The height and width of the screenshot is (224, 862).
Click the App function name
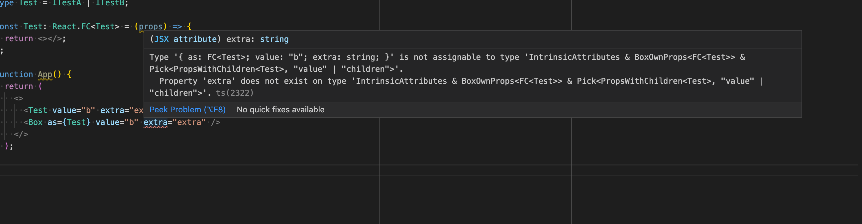(x=45, y=74)
